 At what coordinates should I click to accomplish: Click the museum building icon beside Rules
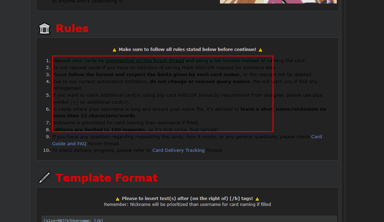click(x=44, y=29)
